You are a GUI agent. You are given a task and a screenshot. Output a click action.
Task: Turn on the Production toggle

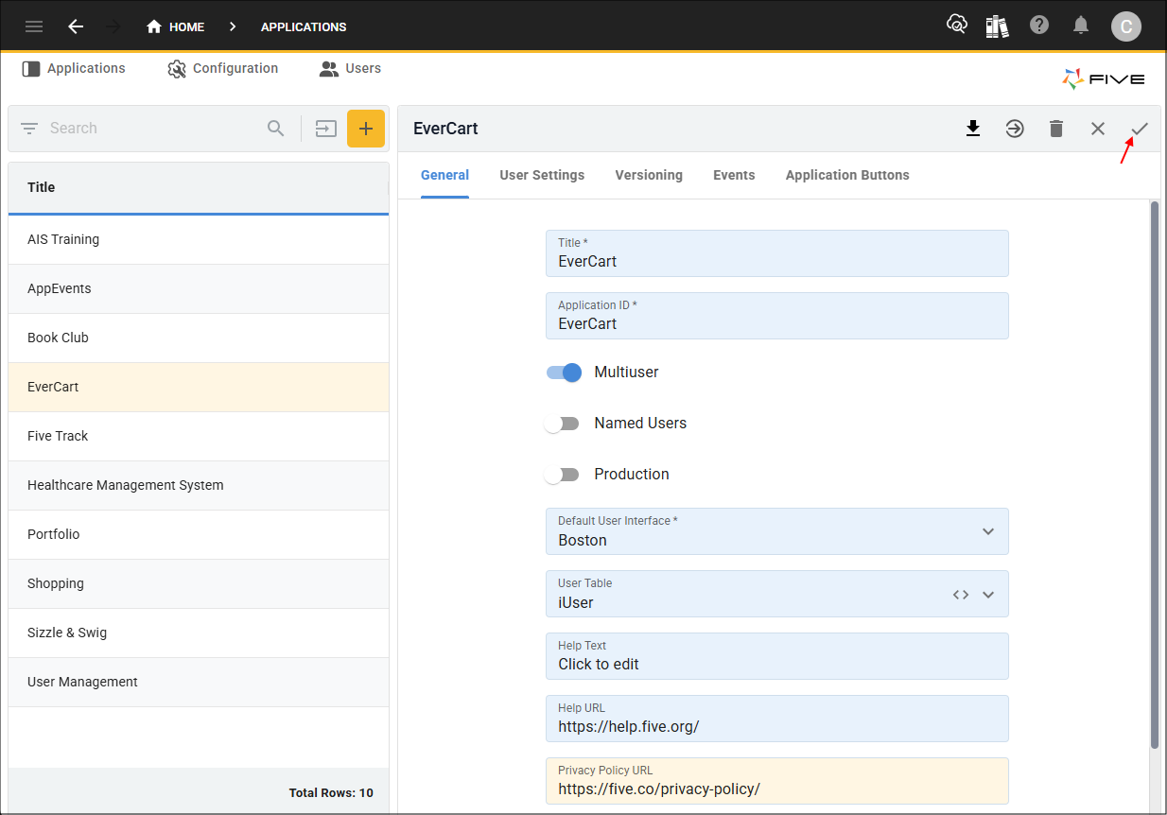click(x=563, y=475)
